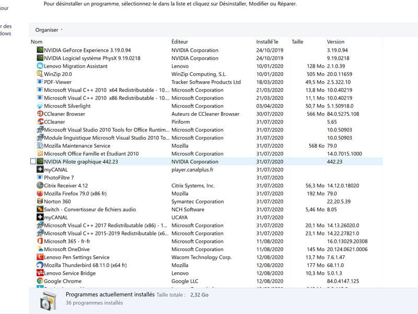This screenshot has height=314, width=418.
Task: Click the 566 Mo size of CCleaner Browser
Action: click(x=316, y=114)
